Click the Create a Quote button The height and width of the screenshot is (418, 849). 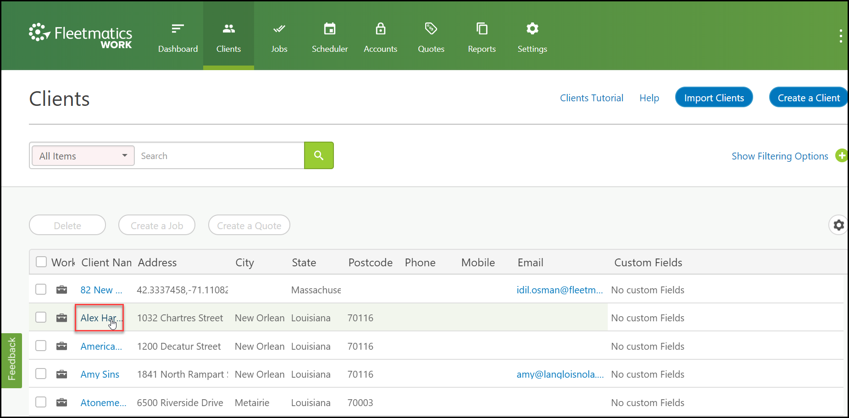(x=249, y=225)
